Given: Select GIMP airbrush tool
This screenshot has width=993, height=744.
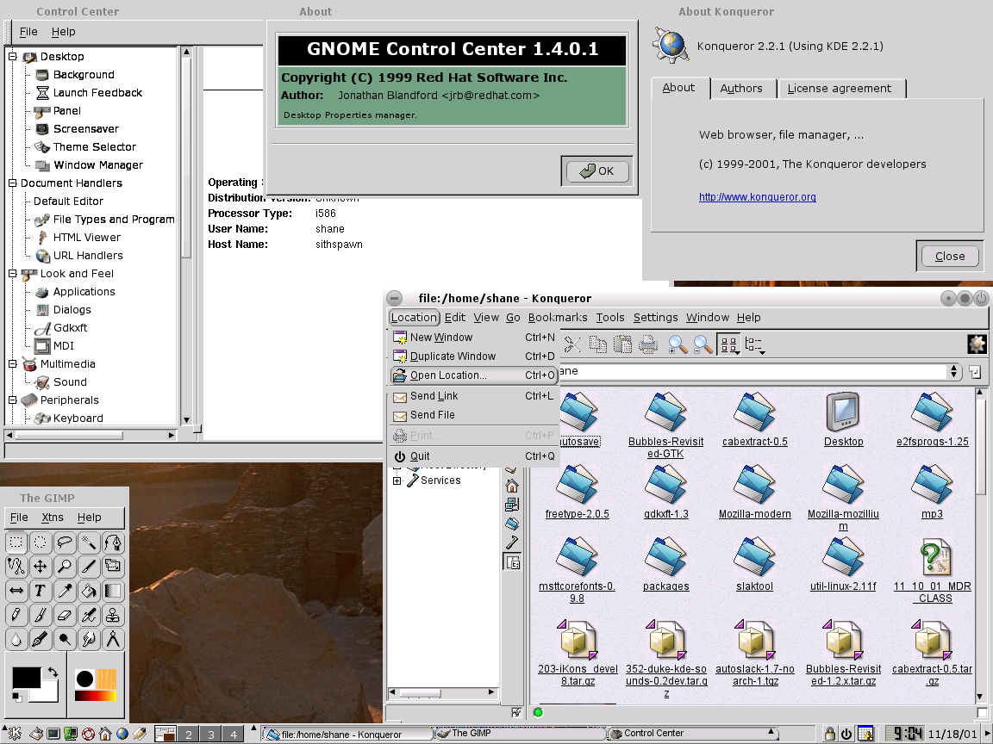Looking at the screenshot, I should pyautogui.click(x=89, y=615).
